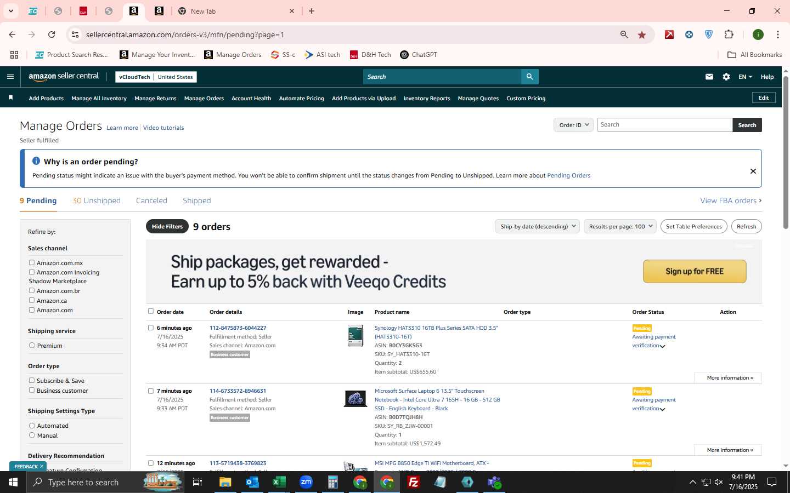Switch to the Canceled tab
Viewport: 790px width, 493px height.
[151, 200]
